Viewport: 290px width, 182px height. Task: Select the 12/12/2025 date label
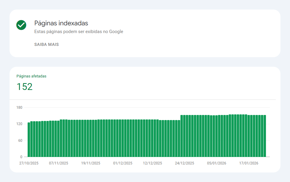152,163
